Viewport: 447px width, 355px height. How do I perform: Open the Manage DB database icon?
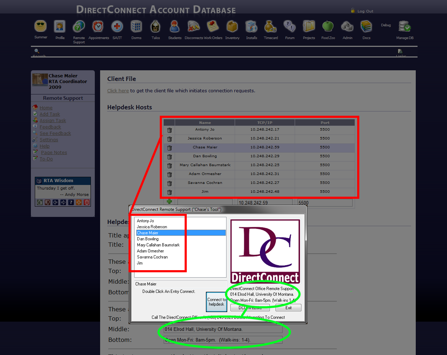click(x=405, y=27)
